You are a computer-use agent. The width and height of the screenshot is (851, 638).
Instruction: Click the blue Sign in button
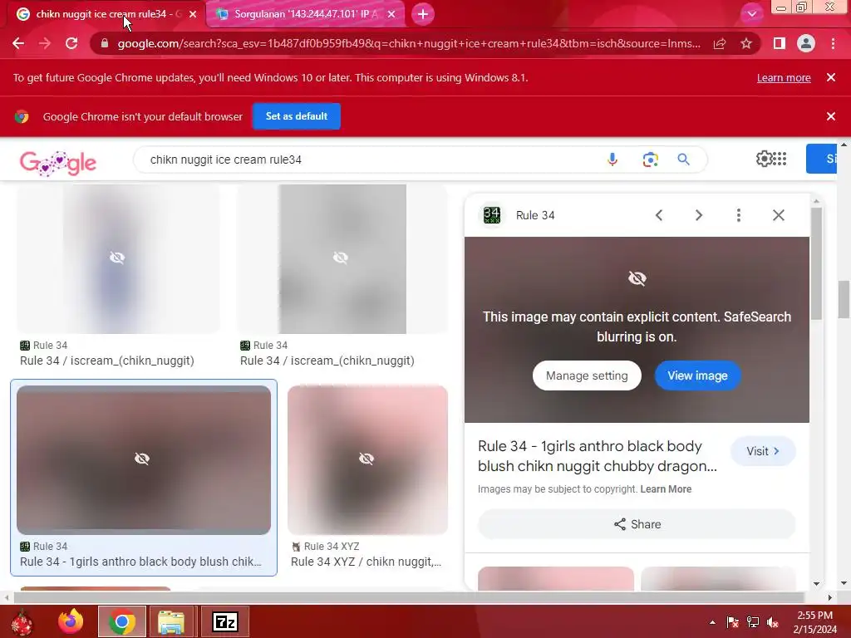point(822,159)
